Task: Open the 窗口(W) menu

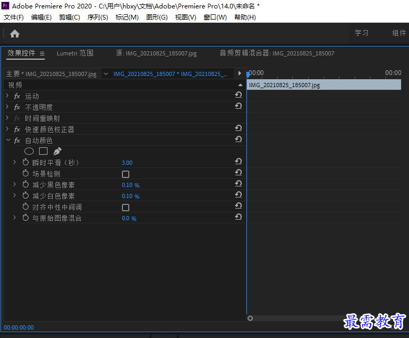Action: (215, 17)
